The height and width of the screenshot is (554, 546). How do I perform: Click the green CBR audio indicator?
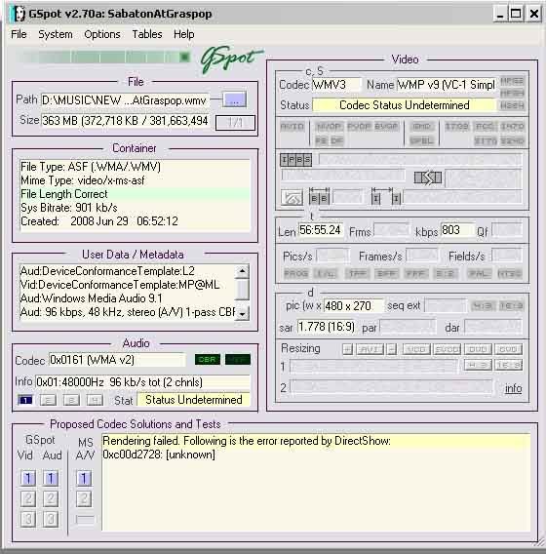click(x=208, y=359)
